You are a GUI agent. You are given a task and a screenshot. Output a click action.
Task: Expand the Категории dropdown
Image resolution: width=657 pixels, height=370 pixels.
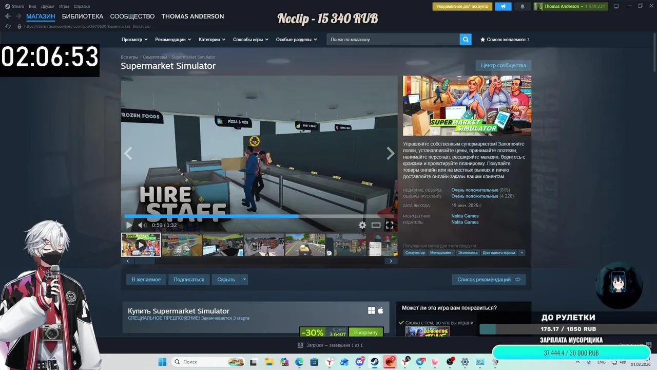212,40
